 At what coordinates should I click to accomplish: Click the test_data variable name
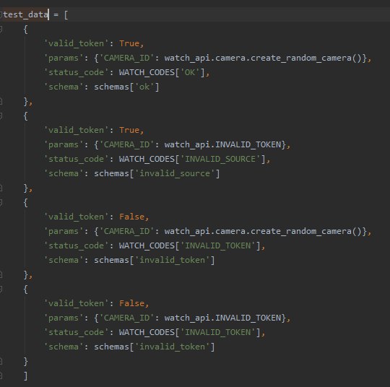(25, 14)
